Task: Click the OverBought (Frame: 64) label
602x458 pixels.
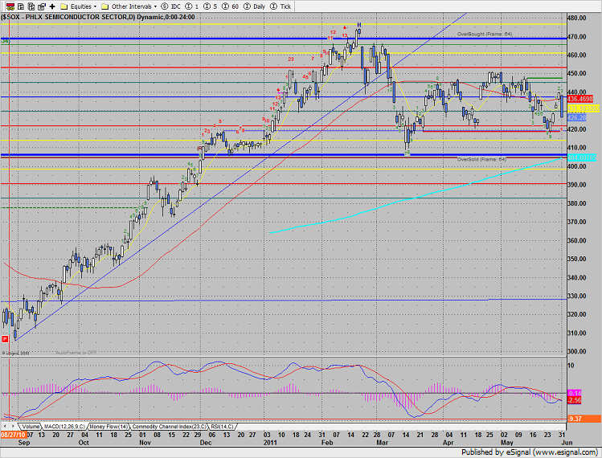Action: [x=485, y=35]
